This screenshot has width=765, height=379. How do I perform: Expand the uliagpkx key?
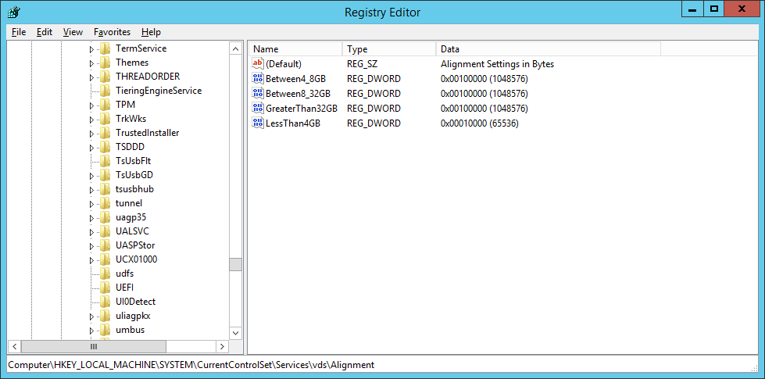click(x=91, y=316)
